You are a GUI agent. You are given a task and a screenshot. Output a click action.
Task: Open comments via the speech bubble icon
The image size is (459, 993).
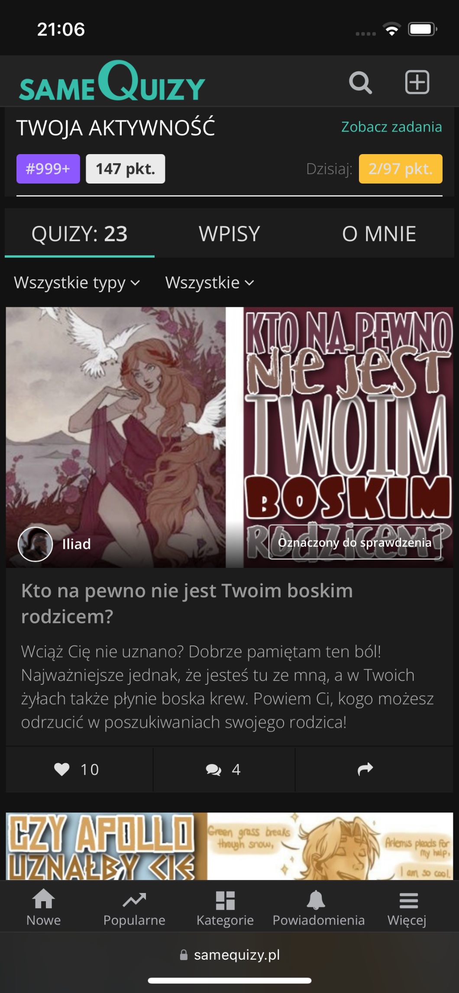pos(213,769)
